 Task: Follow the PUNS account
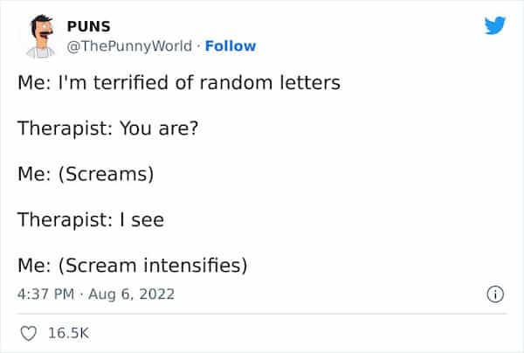pos(230,45)
